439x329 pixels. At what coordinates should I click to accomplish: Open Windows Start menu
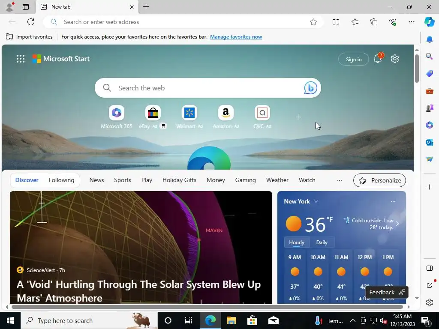(x=10, y=320)
